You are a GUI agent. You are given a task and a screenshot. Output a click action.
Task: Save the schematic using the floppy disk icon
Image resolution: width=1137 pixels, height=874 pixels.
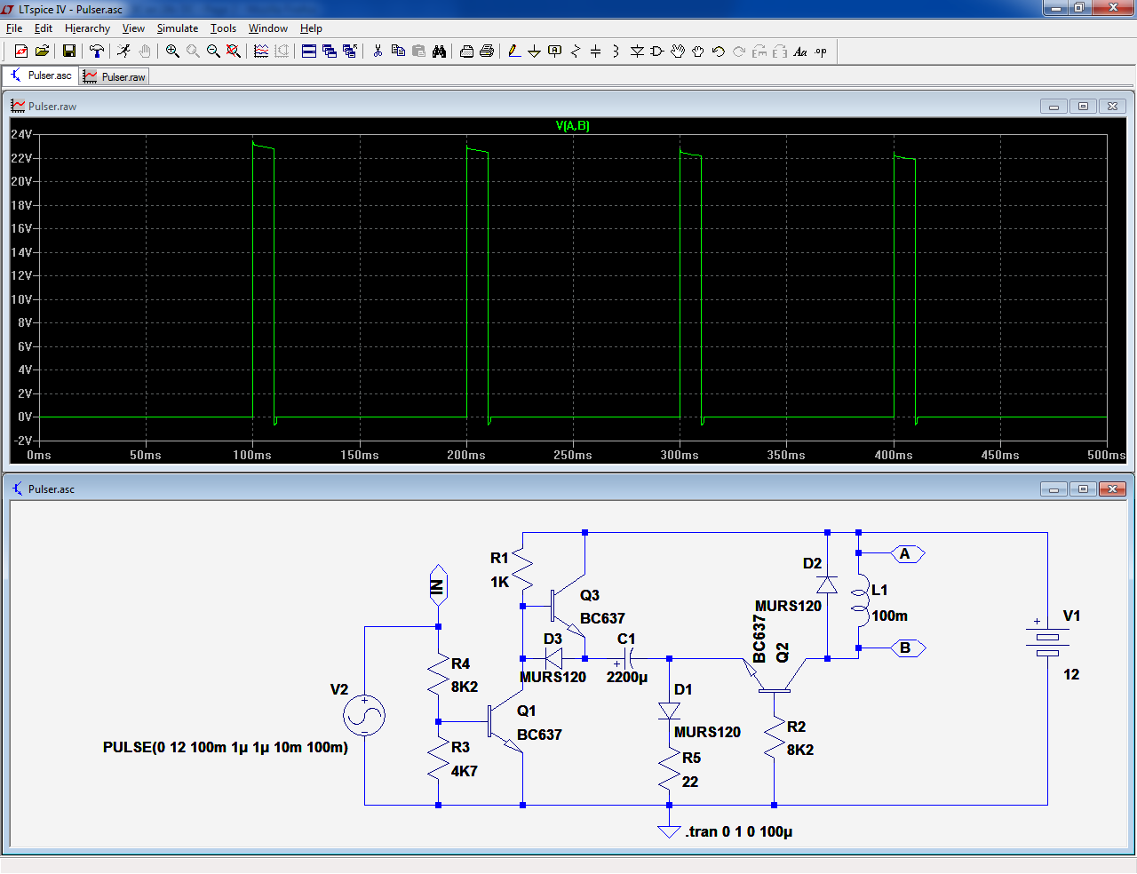pyautogui.click(x=68, y=52)
